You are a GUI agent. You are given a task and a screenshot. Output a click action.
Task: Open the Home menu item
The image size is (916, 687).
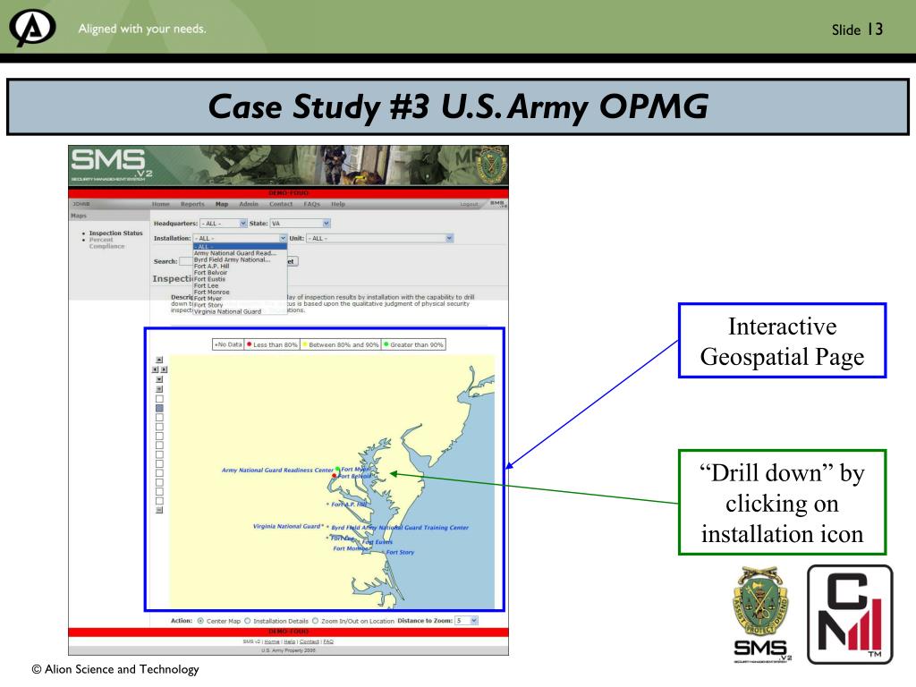click(161, 205)
